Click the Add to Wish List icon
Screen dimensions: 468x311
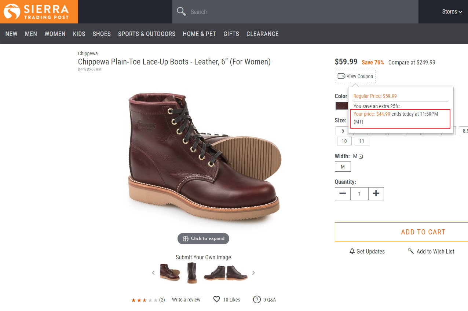pos(411,251)
